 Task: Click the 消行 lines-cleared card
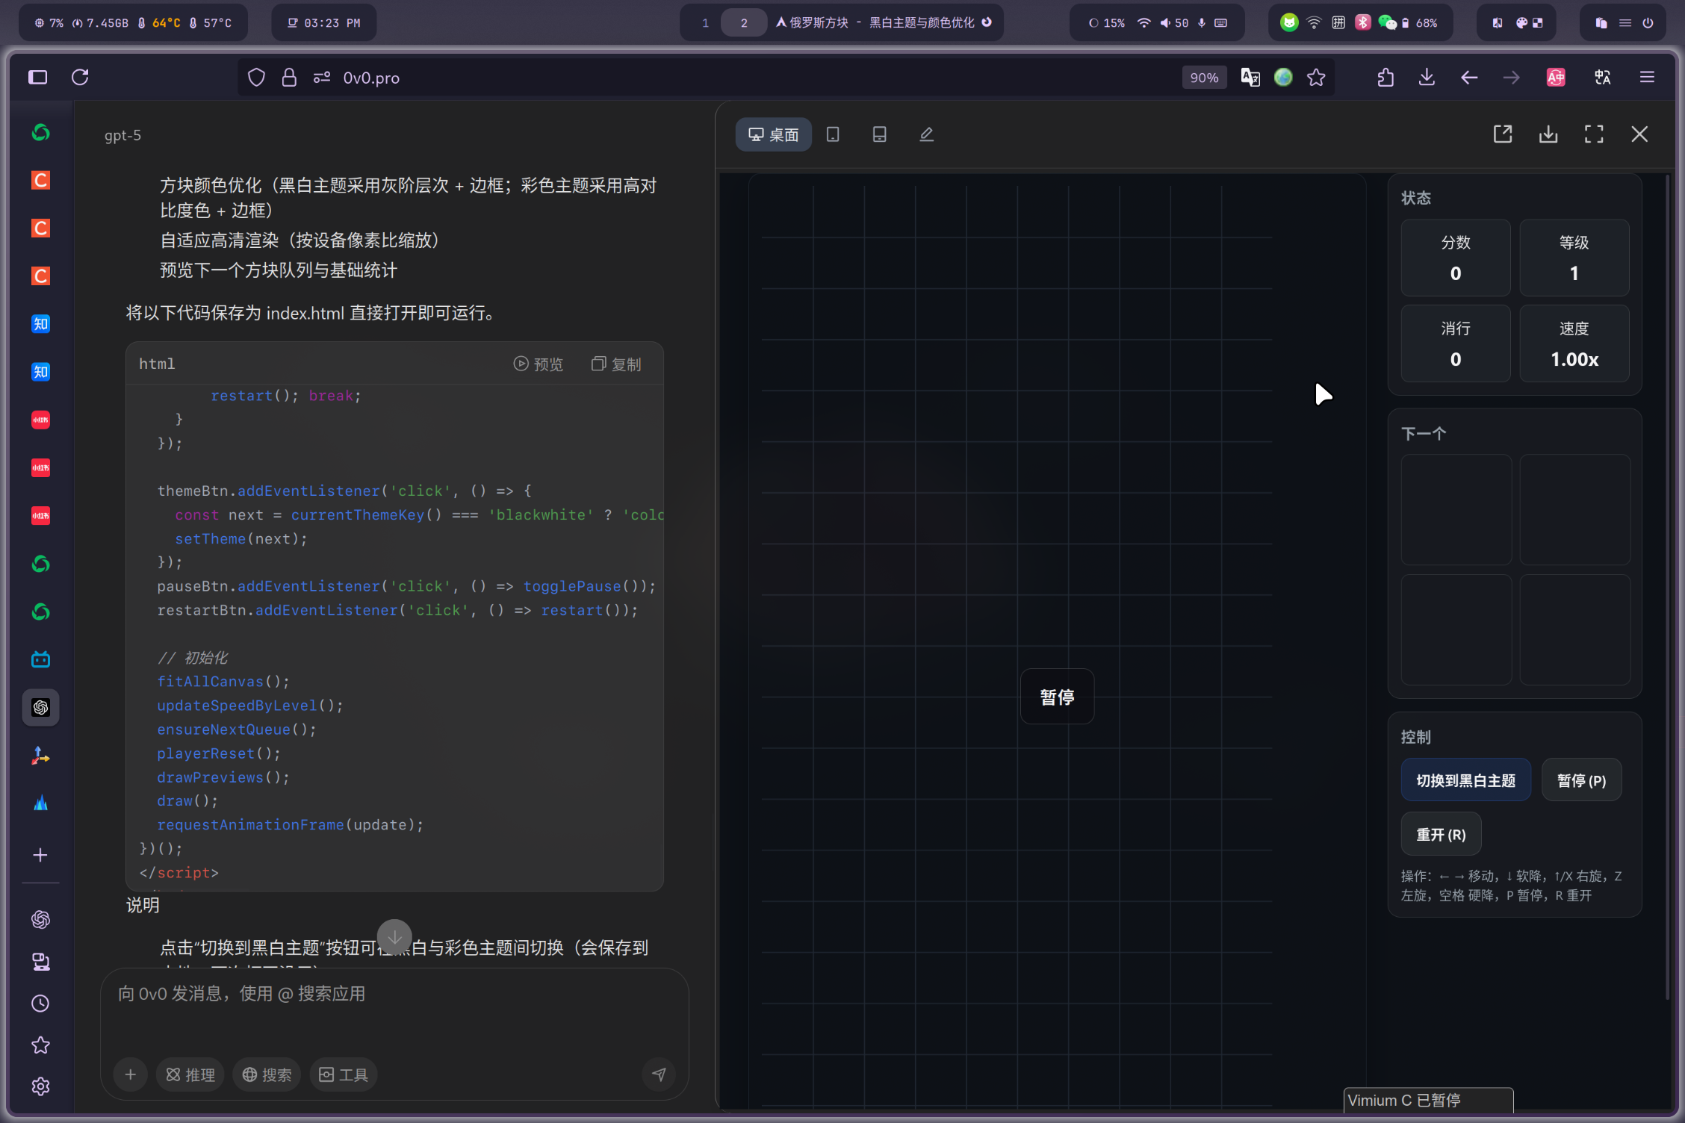[1455, 344]
